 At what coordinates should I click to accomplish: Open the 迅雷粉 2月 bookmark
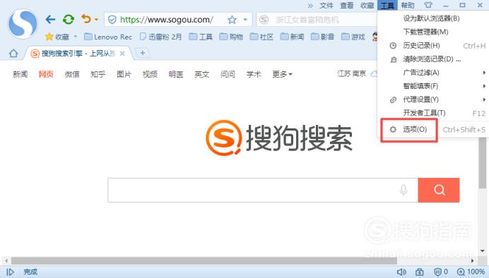tap(160, 37)
